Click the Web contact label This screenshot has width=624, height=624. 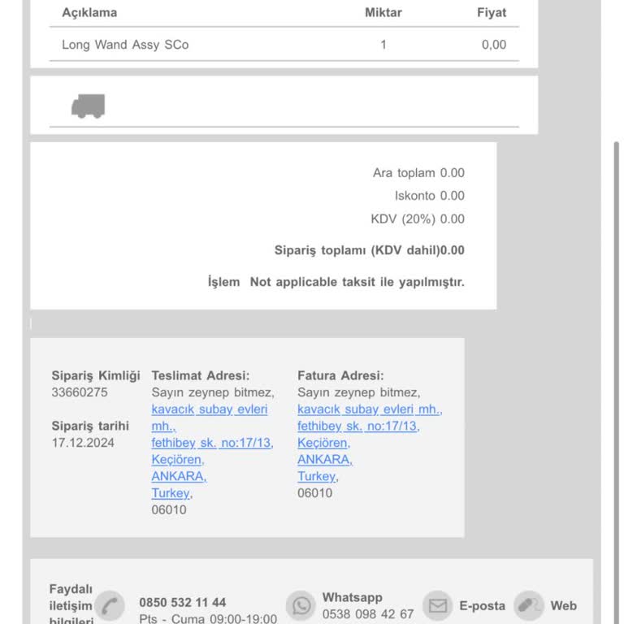[563, 606]
